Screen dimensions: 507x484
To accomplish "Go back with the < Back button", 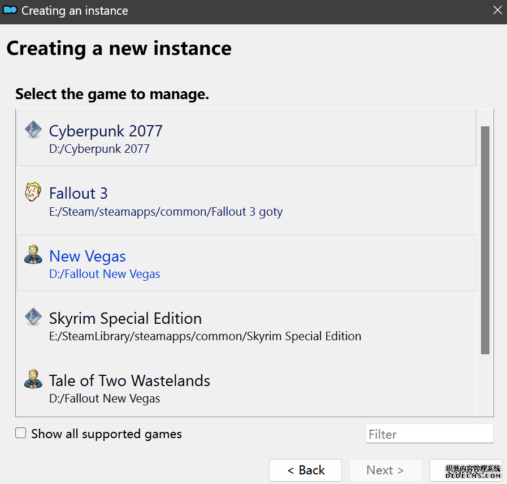I will pos(305,470).
